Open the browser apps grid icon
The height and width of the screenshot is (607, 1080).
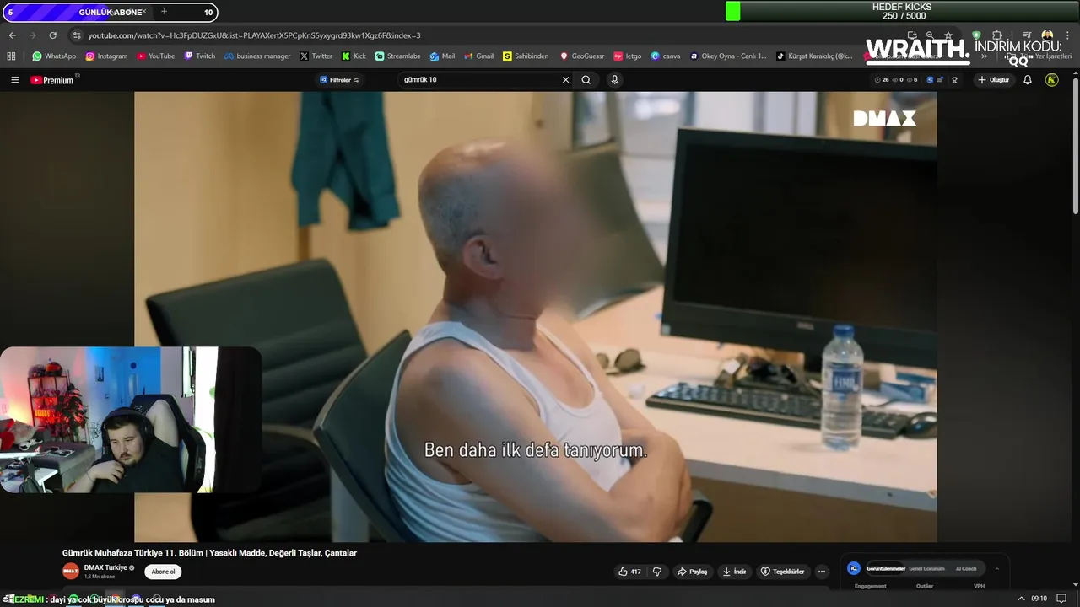pos(11,56)
